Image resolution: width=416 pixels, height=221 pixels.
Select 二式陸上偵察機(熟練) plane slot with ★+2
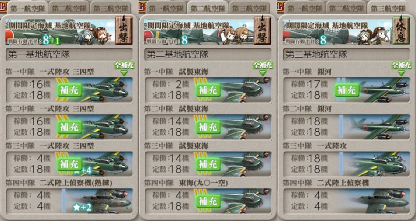pyautogui.click(x=99, y=201)
